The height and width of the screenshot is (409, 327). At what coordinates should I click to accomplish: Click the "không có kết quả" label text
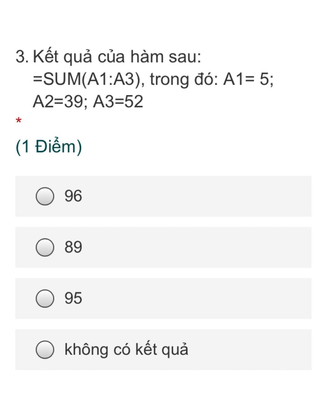(126, 349)
